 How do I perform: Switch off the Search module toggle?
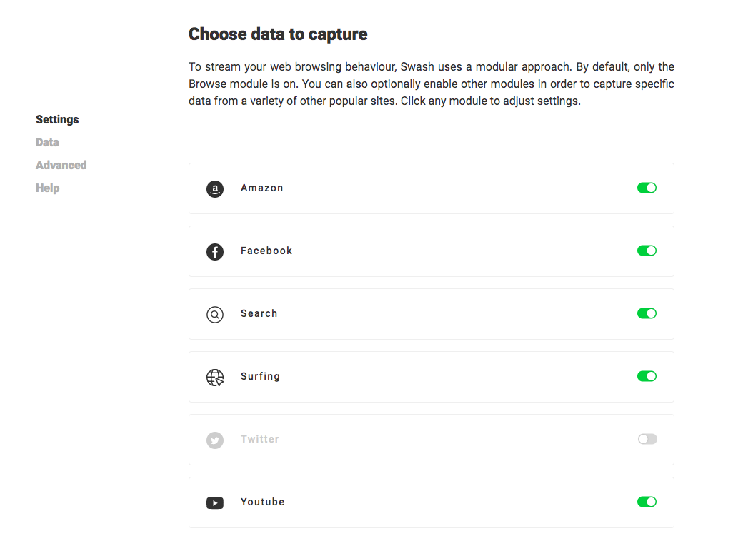pyautogui.click(x=647, y=313)
